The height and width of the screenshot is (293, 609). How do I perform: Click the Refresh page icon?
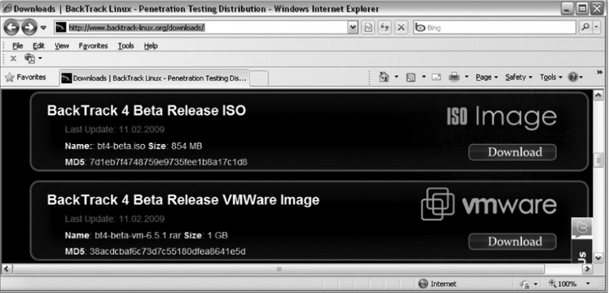384,27
